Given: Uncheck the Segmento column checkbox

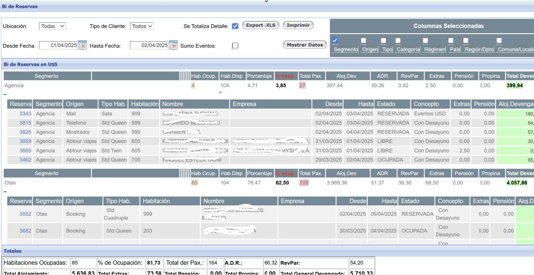Looking at the screenshot, I should pyautogui.click(x=335, y=41).
